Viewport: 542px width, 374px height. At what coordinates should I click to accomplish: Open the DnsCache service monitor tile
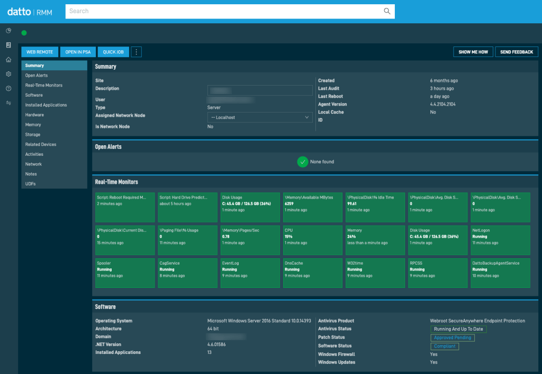coord(312,273)
